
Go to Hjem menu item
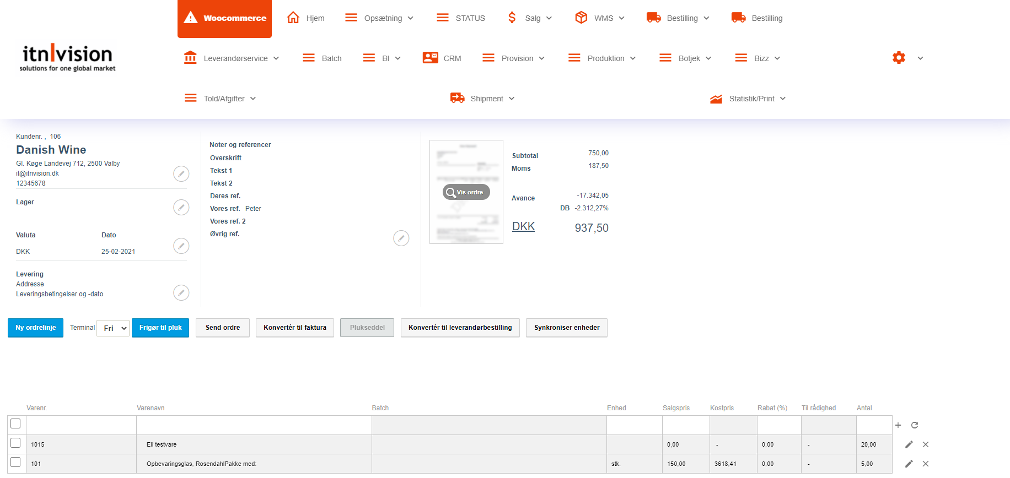tap(306, 18)
